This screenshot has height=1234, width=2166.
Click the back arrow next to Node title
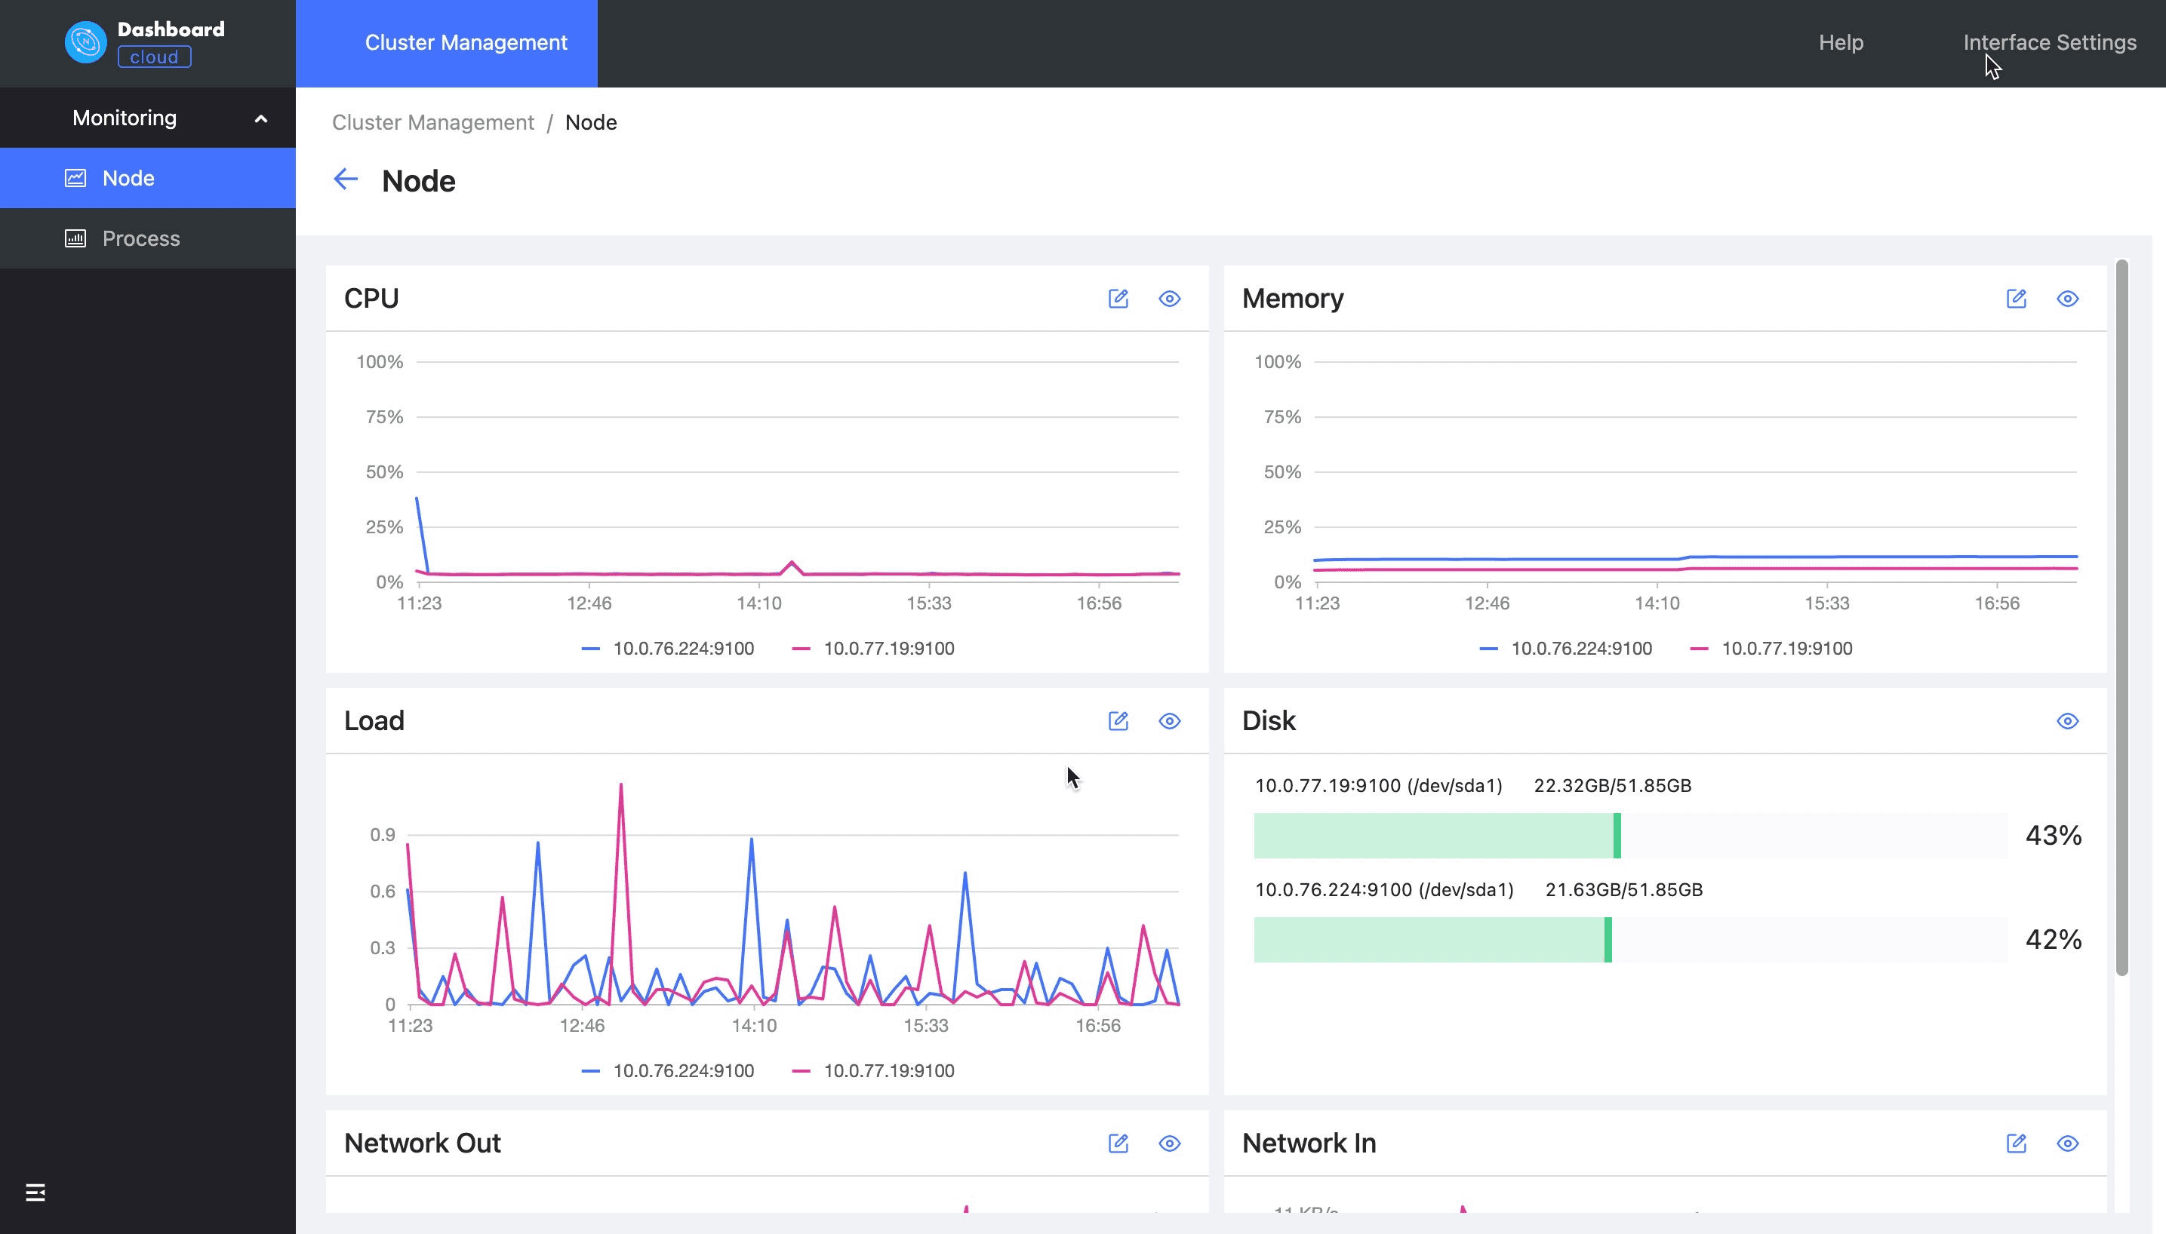(345, 180)
